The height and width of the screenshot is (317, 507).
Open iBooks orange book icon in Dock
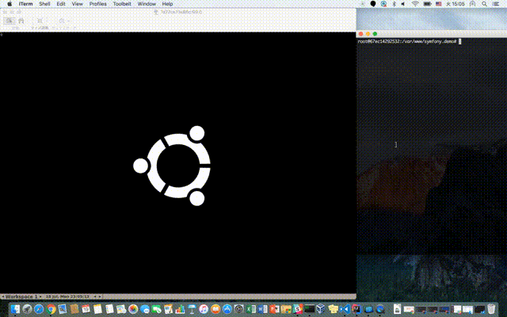[x=215, y=309]
